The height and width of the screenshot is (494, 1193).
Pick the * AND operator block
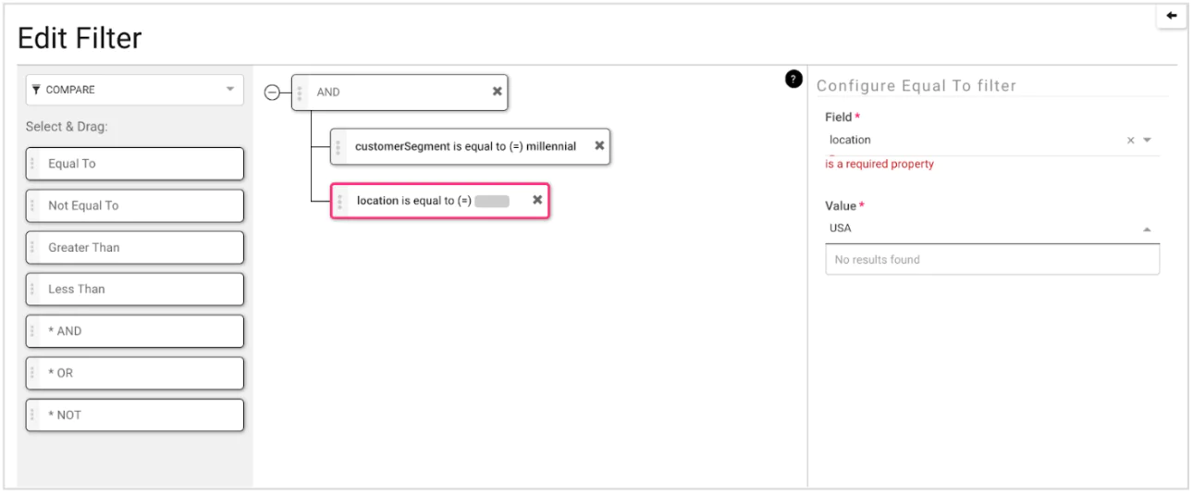[x=135, y=331]
